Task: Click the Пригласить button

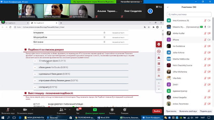Action: [171, 111]
